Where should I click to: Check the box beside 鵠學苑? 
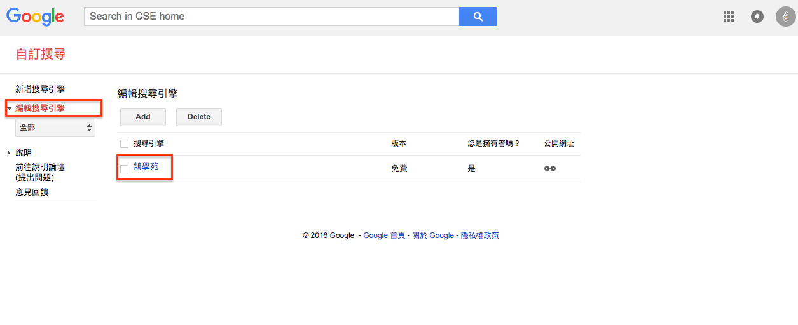(125, 169)
